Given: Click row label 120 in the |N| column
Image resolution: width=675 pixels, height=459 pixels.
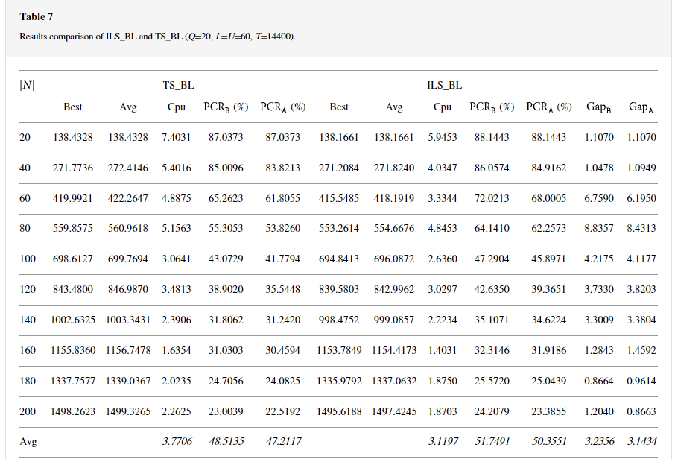Looking at the screenshot, I should (28, 289).
